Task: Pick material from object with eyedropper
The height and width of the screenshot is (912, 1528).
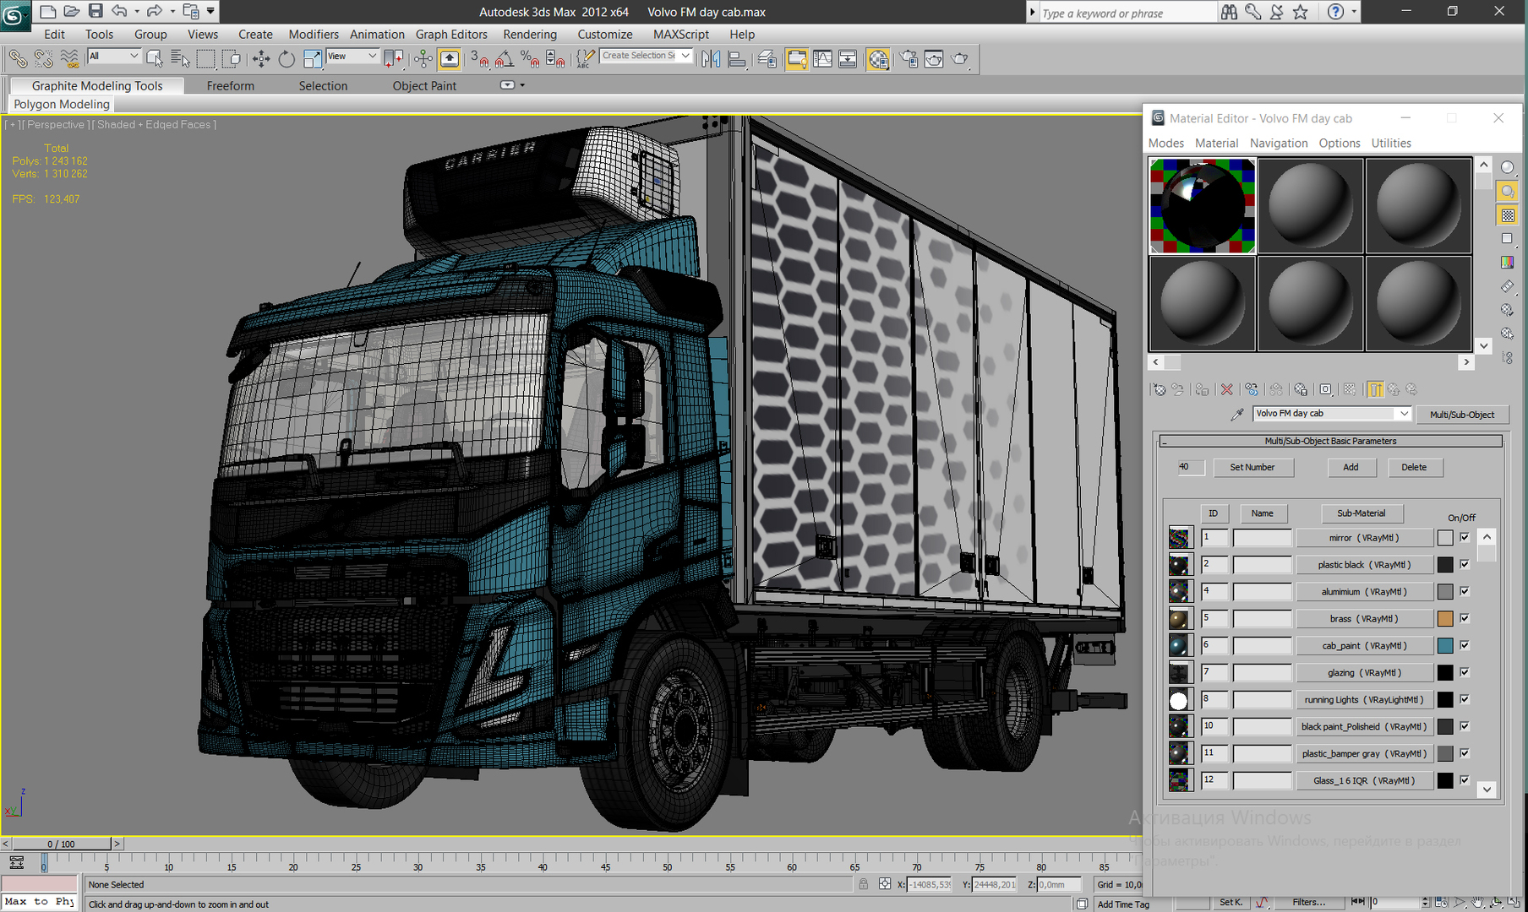Action: 1237,414
